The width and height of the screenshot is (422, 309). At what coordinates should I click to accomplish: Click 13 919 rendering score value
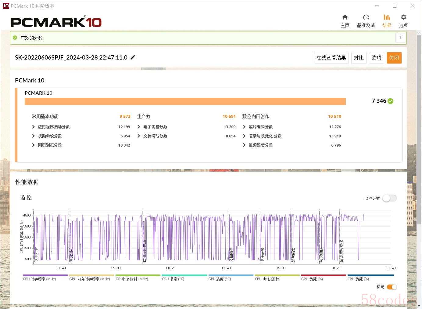(335, 136)
